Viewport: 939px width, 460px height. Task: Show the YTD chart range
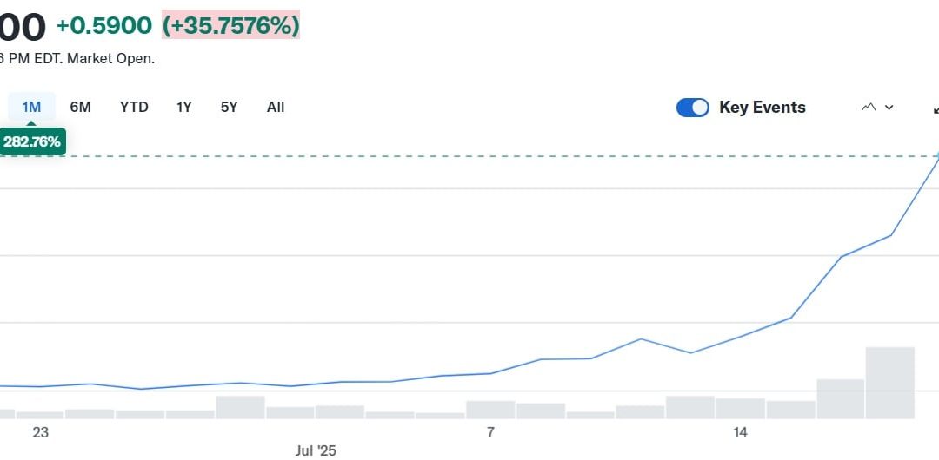pyautogui.click(x=134, y=108)
